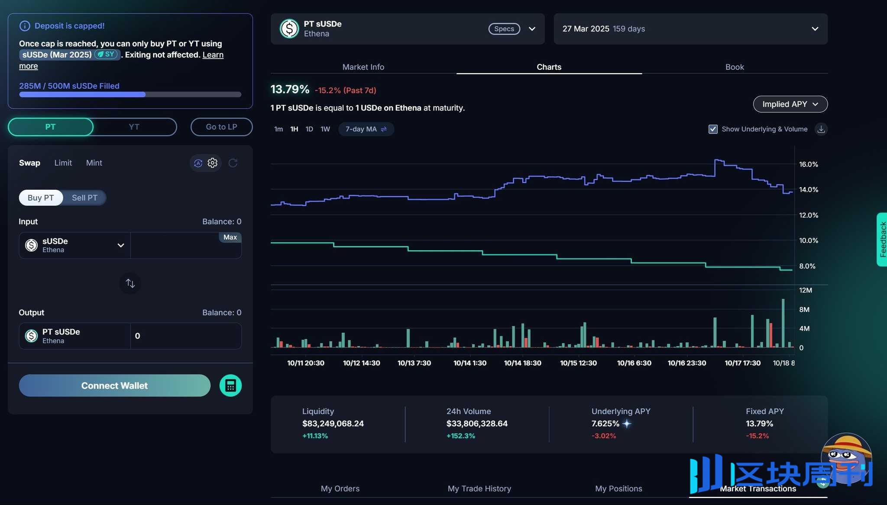This screenshot has width=887, height=505.
Task: Click the swap direction arrows between Input and Output
Action: coord(130,283)
